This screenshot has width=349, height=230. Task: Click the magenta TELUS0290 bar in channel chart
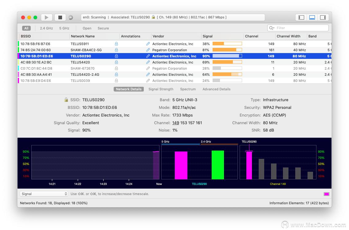tap(249, 165)
